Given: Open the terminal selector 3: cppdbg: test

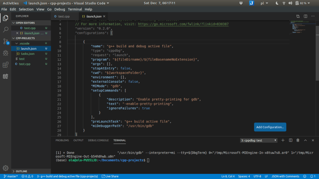Looking at the screenshot, I should (x=258, y=140).
